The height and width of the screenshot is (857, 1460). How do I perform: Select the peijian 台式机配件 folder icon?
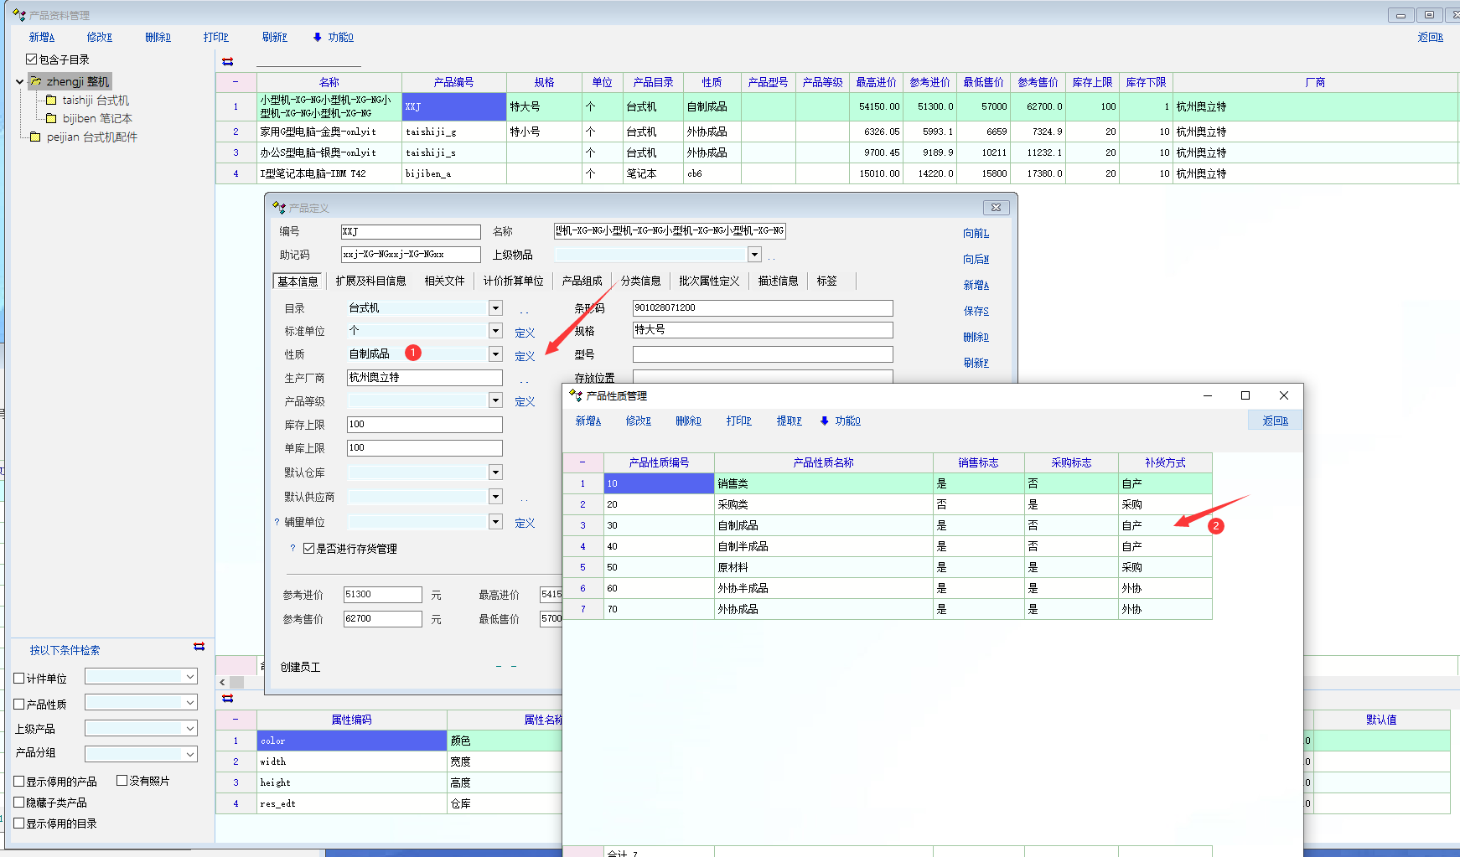click(x=35, y=137)
